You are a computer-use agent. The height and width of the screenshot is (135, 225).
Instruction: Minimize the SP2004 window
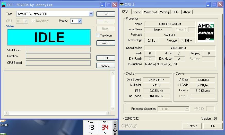pyautogui.click(x=102, y=5)
